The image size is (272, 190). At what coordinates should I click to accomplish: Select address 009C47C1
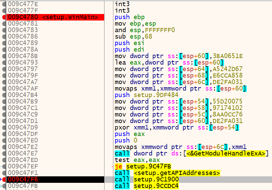23,108
